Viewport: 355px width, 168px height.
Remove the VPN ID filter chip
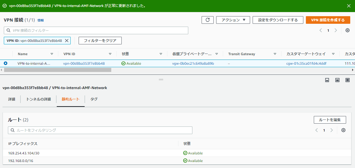coord(67,41)
